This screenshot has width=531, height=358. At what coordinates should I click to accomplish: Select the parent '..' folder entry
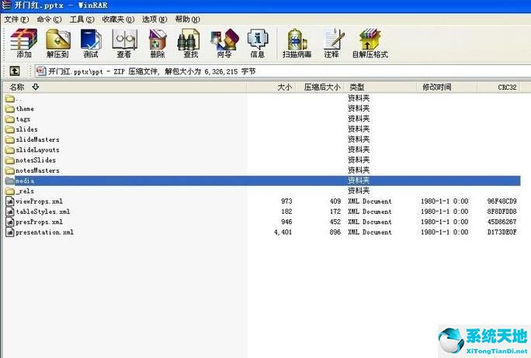pyautogui.click(x=13, y=98)
